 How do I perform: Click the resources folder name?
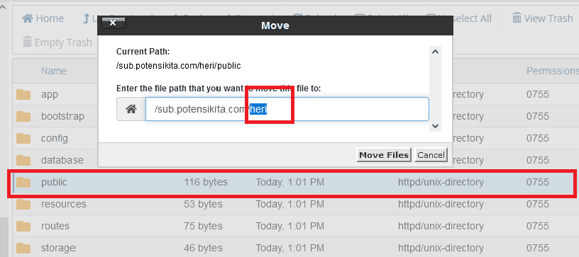pos(64,204)
